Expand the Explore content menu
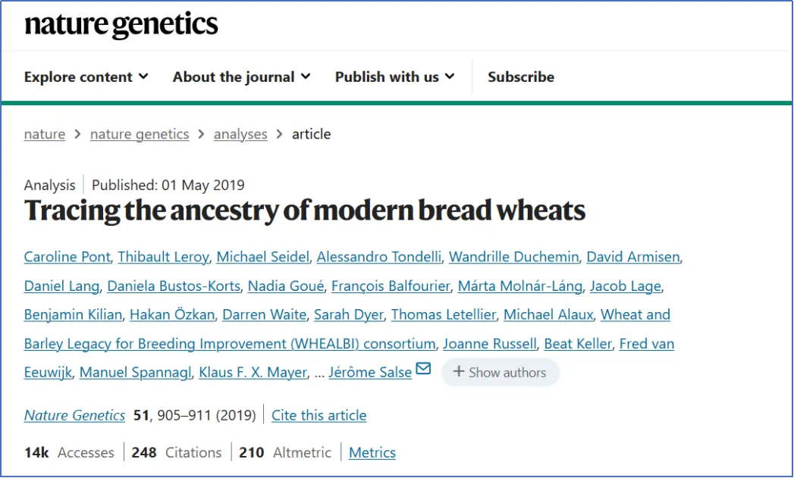The height and width of the screenshot is (478, 794). 86,77
